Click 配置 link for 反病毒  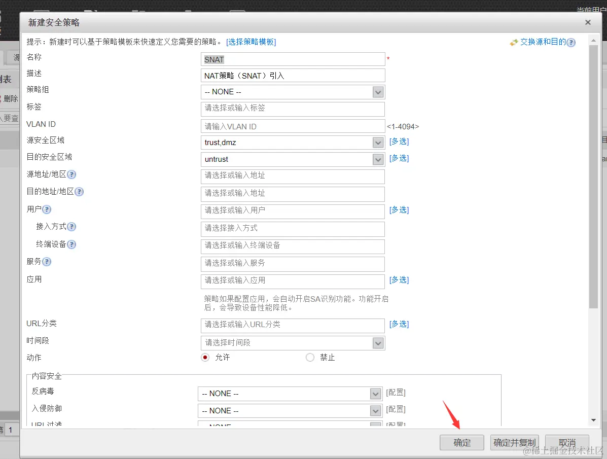coord(396,393)
